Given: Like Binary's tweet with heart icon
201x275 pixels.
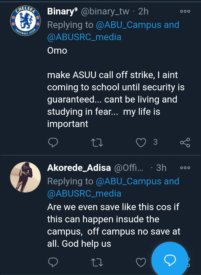Looking at the screenshot, I should pyautogui.click(x=141, y=143).
